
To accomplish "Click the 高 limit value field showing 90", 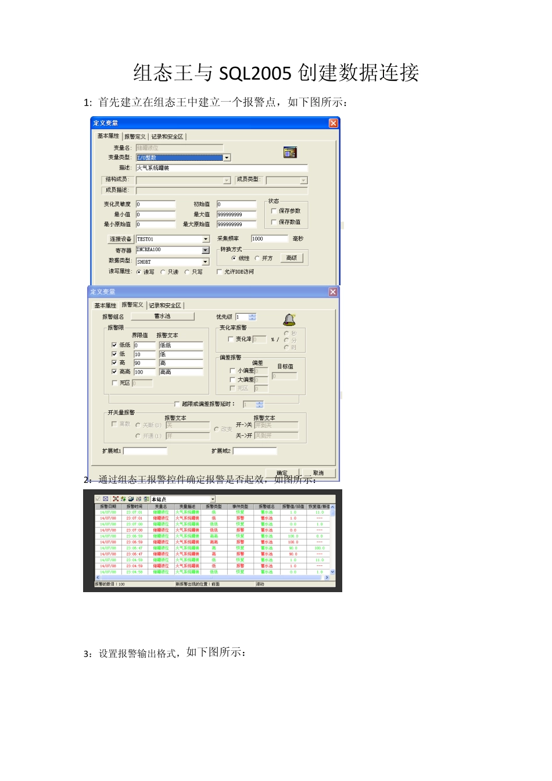I will [x=145, y=363].
